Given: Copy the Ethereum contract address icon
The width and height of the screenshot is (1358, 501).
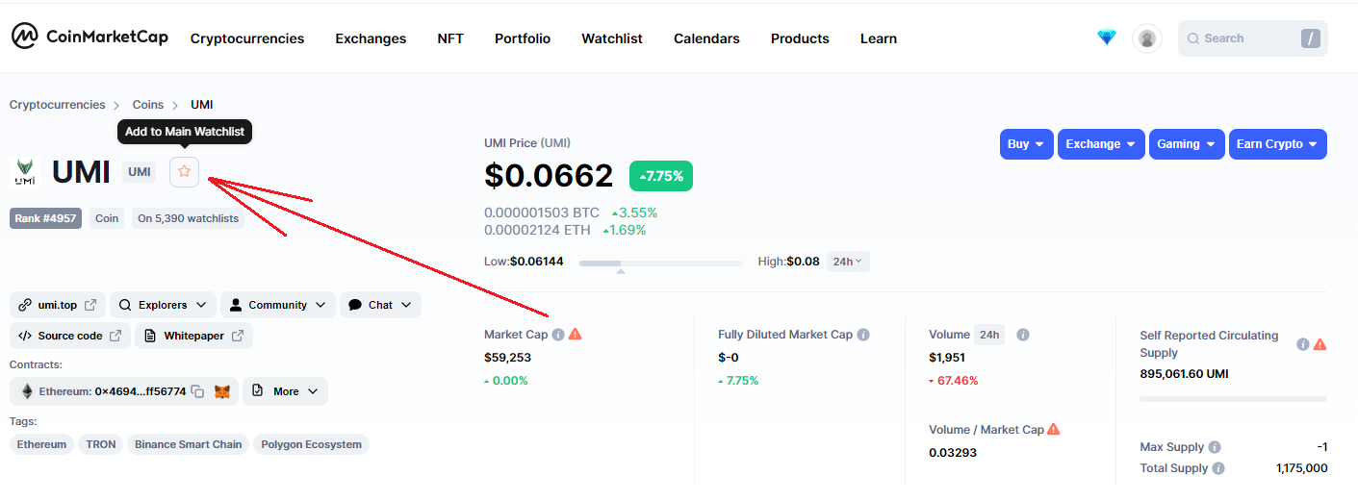Looking at the screenshot, I should pos(197,391).
